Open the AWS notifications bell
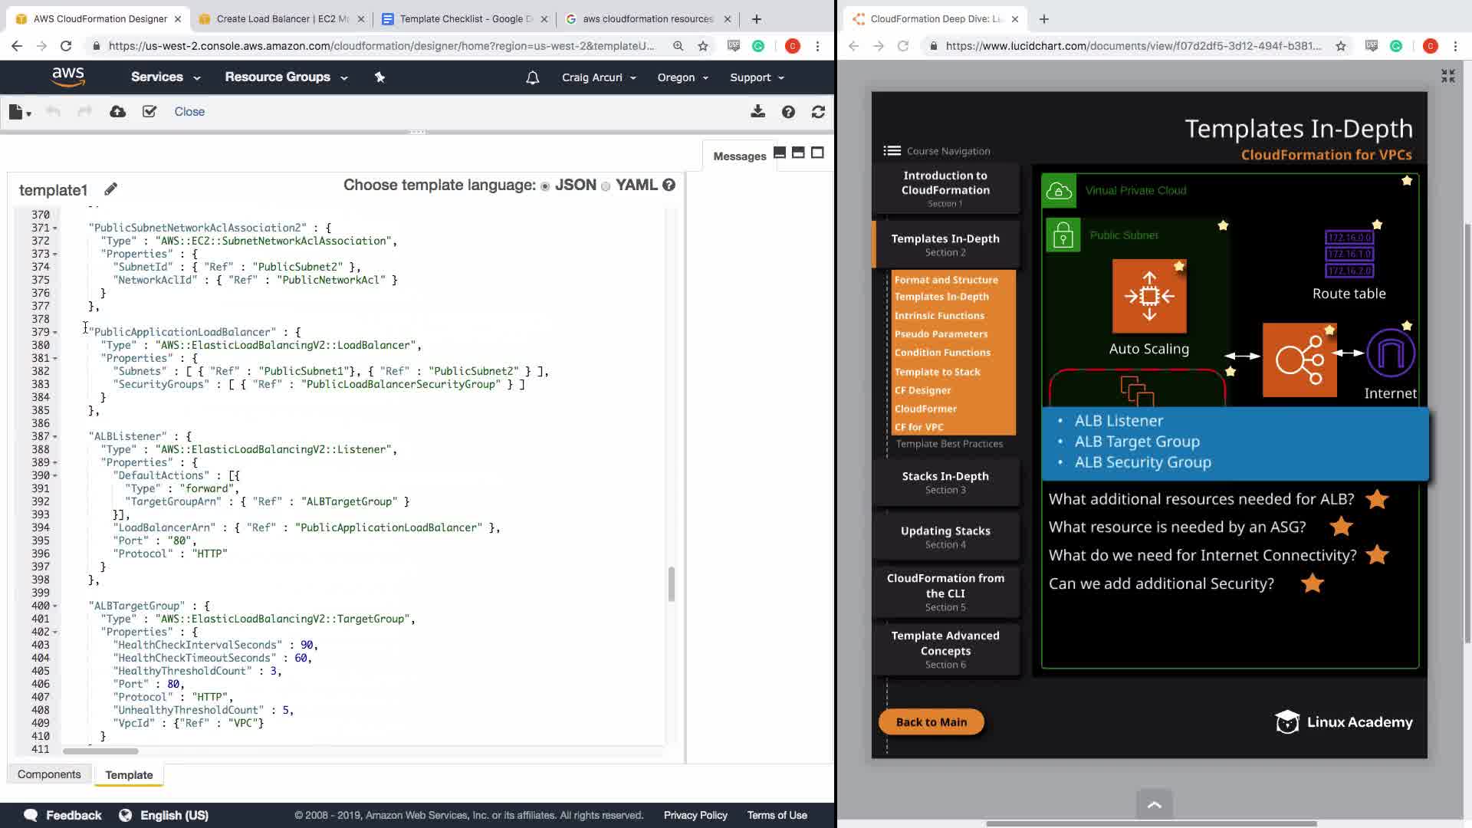This screenshot has height=828, width=1472. 532,77
